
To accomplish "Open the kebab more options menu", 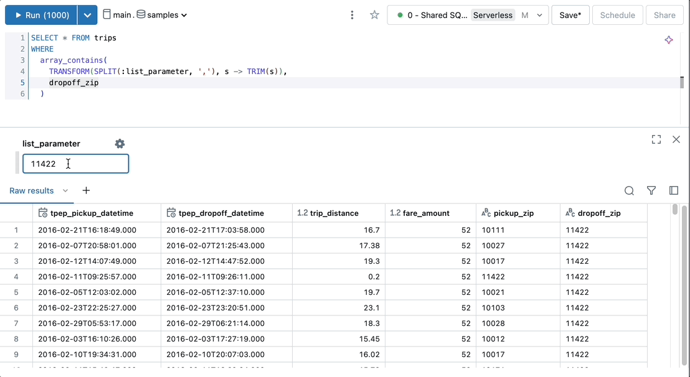I will [x=352, y=15].
